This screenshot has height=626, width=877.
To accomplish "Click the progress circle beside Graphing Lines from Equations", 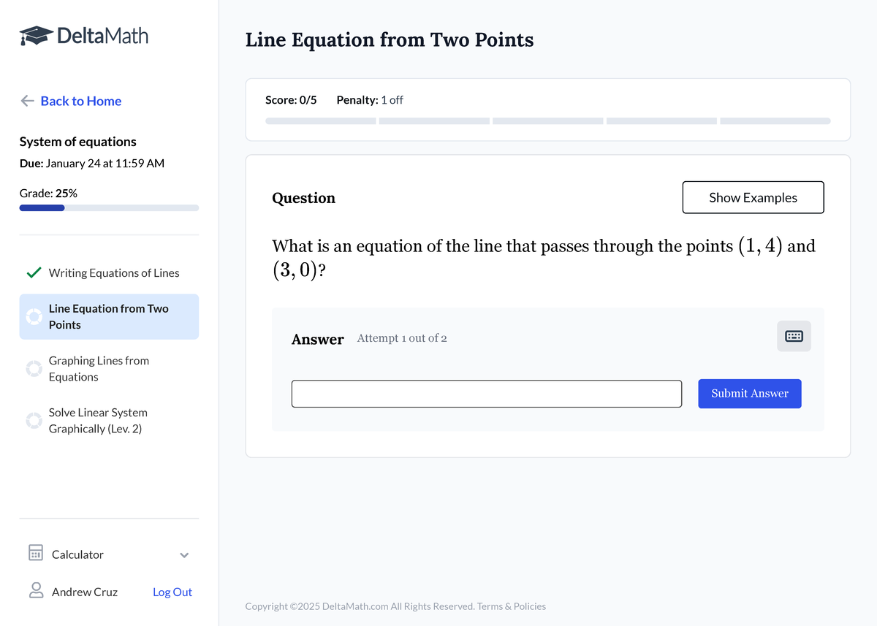I will 34,368.
